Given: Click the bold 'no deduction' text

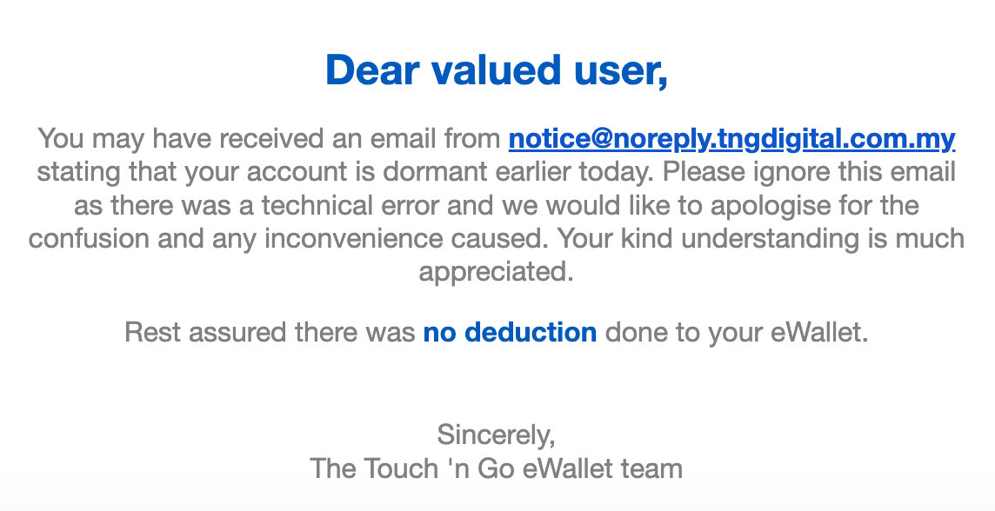Looking at the screenshot, I should click(510, 332).
